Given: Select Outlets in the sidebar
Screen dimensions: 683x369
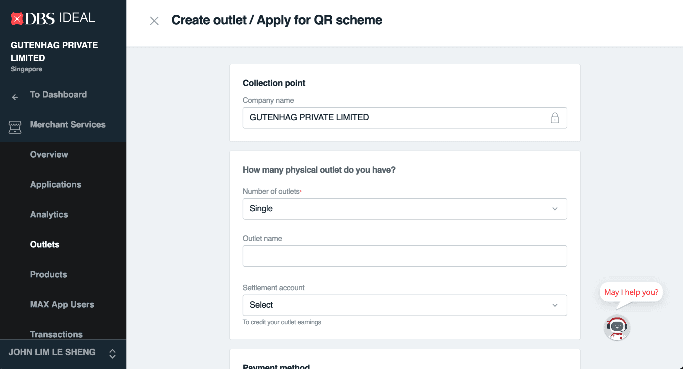Looking at the screenshot, I should tap(45, 244).
